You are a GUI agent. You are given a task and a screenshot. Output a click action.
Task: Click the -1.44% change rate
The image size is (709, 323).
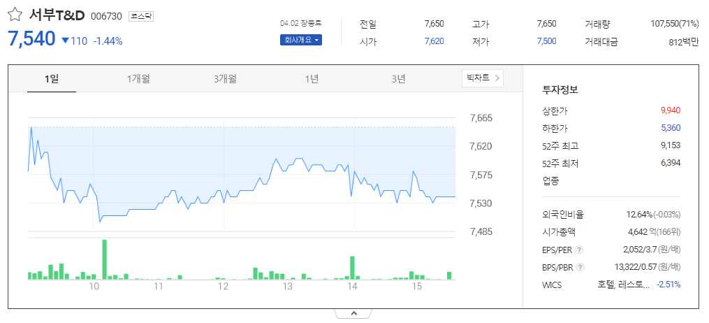[x=108, y=41]
